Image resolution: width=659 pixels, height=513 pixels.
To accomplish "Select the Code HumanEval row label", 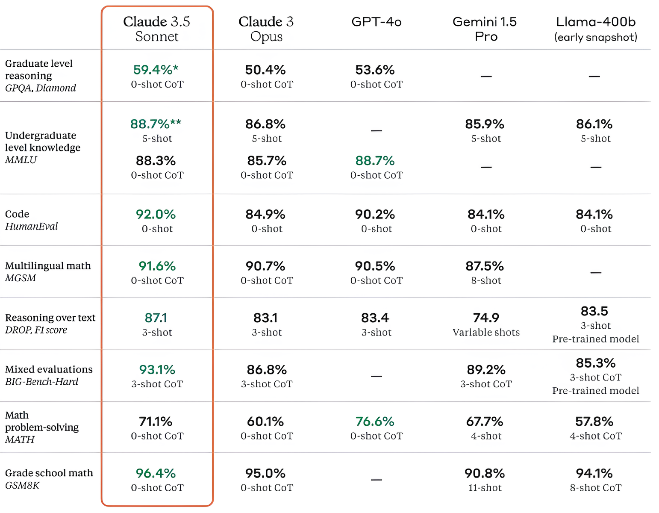I will (x=31, y=220).
